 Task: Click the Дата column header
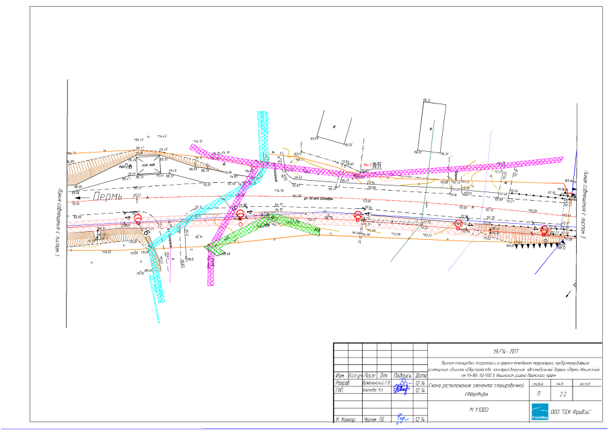[421, 375]
